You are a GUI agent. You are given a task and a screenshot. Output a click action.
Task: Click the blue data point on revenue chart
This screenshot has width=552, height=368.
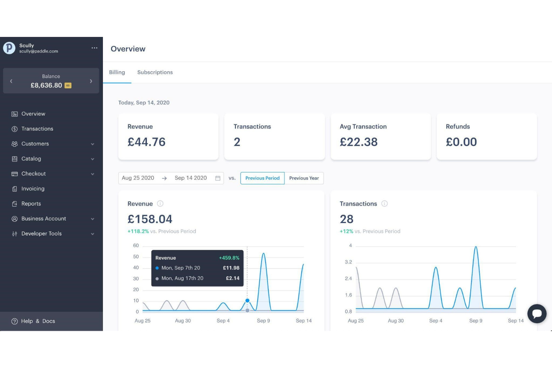click(247, 301)
